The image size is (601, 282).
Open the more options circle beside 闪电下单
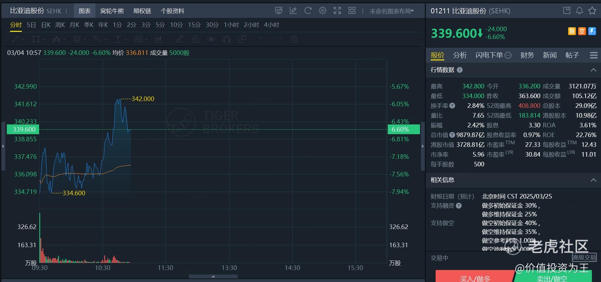508,55
